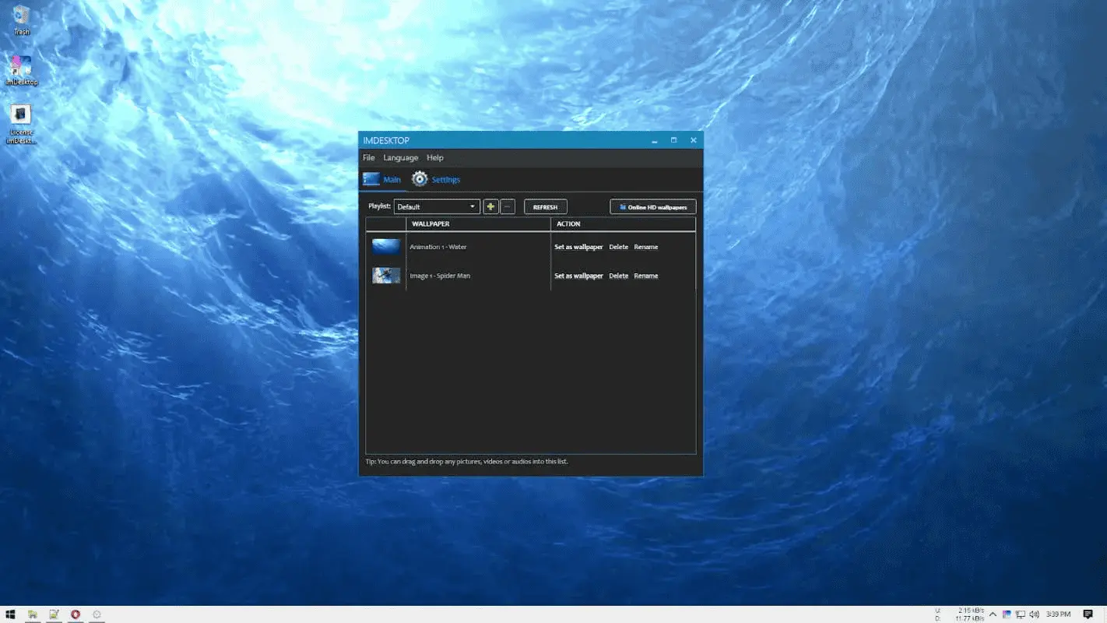Minimize the IMDESKTOP window

654,140
